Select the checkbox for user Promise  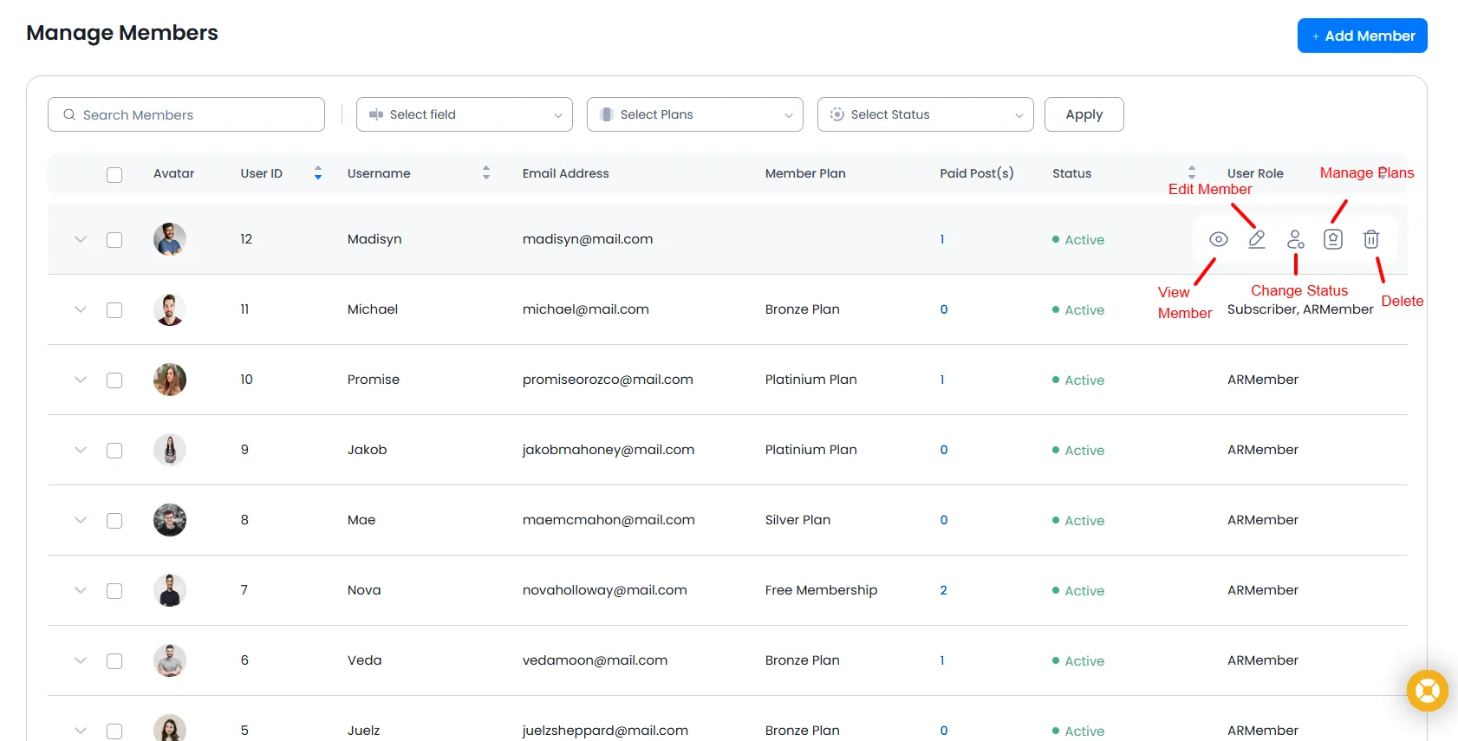(x=114, y=380)
